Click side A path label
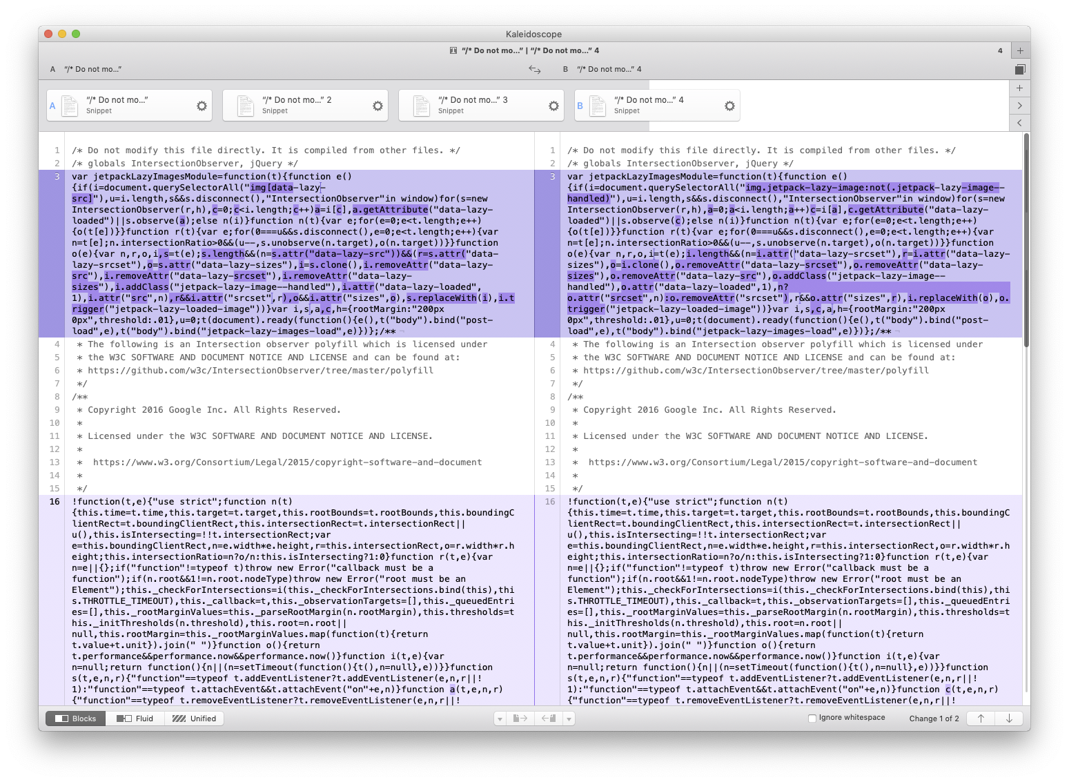Screen dimensions: 1069x782 [92, 69]
